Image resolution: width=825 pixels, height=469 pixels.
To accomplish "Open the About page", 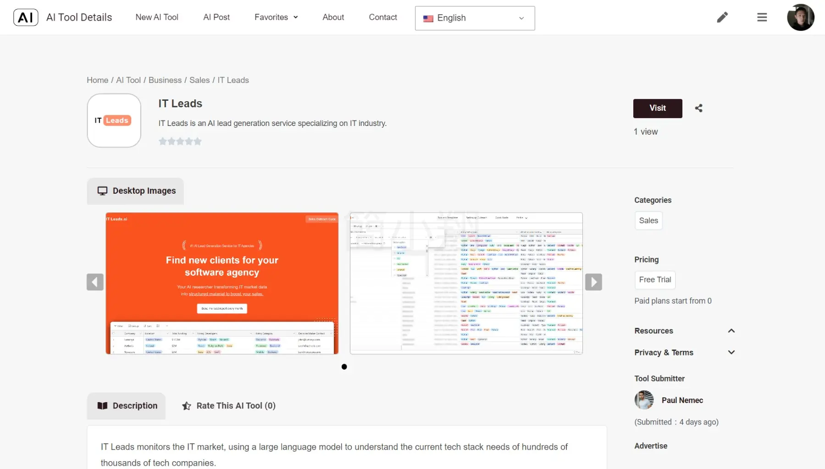I will pos(333,17).
